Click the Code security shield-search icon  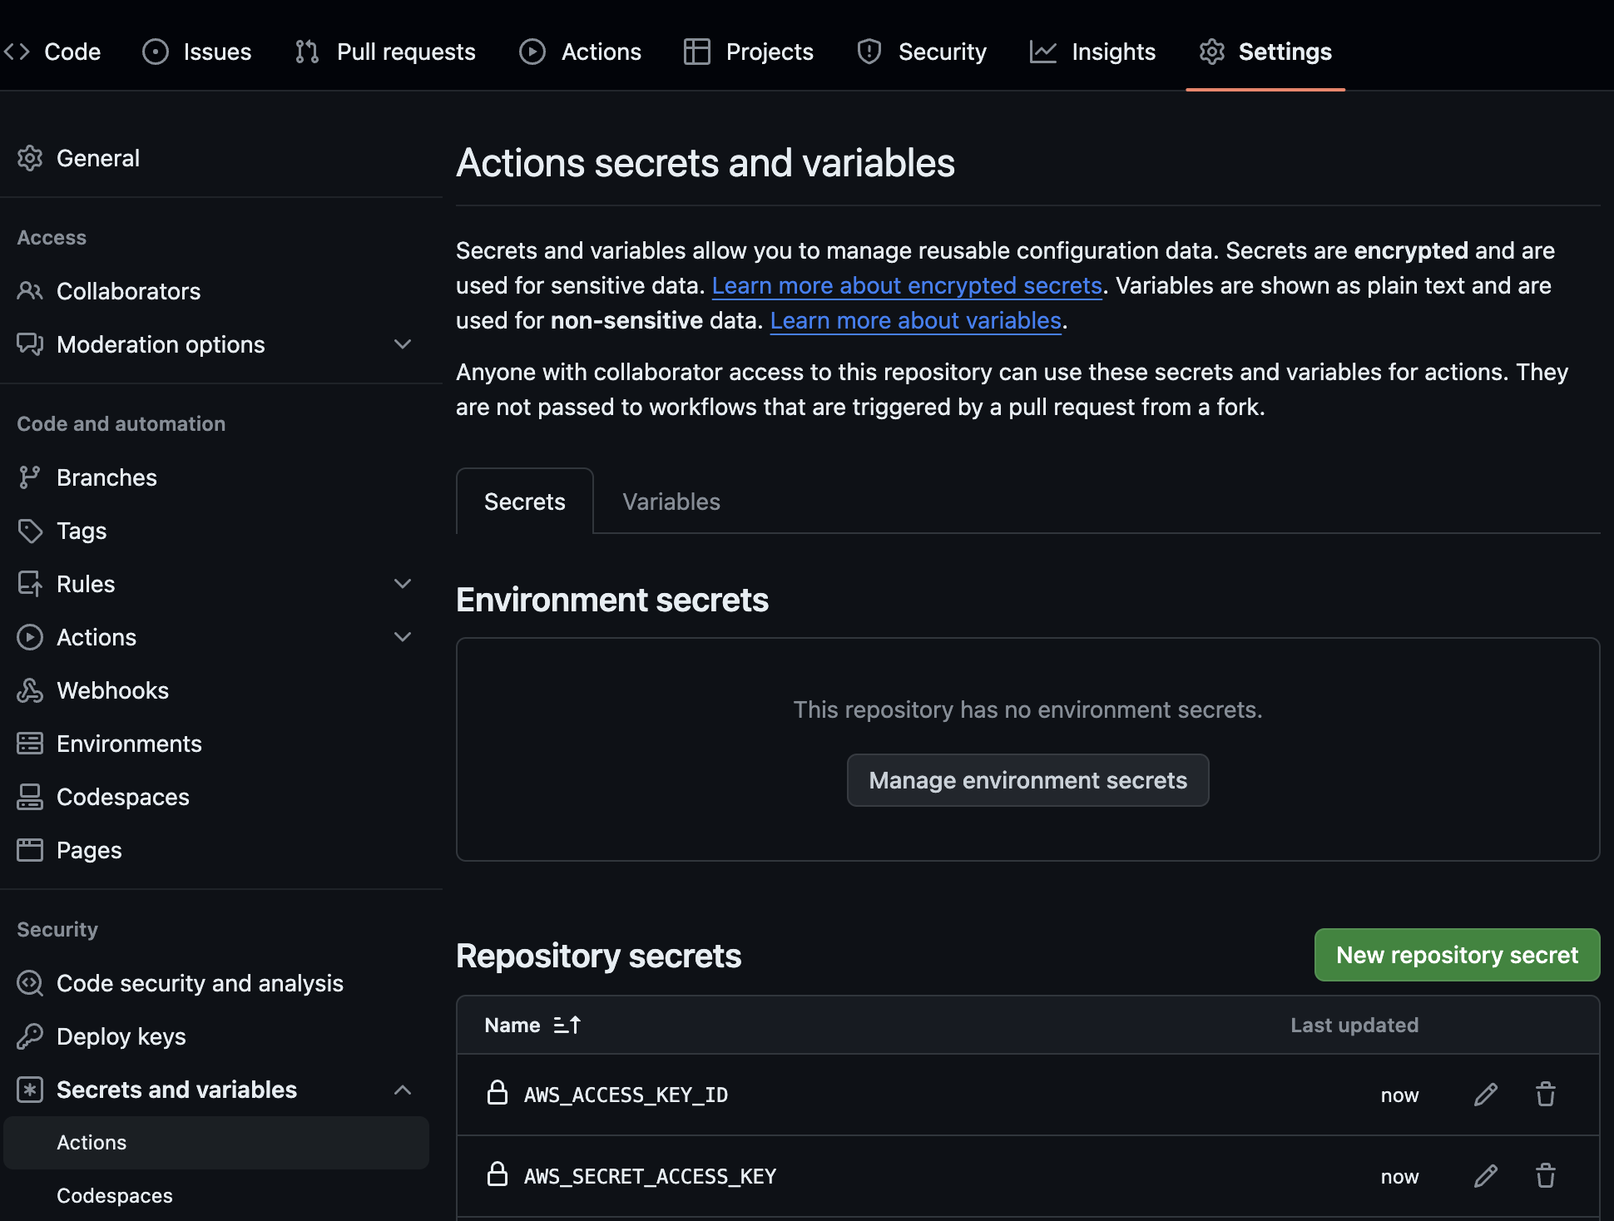30,983
